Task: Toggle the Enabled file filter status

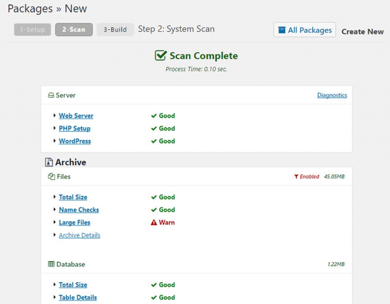Action: click(307, 177)
